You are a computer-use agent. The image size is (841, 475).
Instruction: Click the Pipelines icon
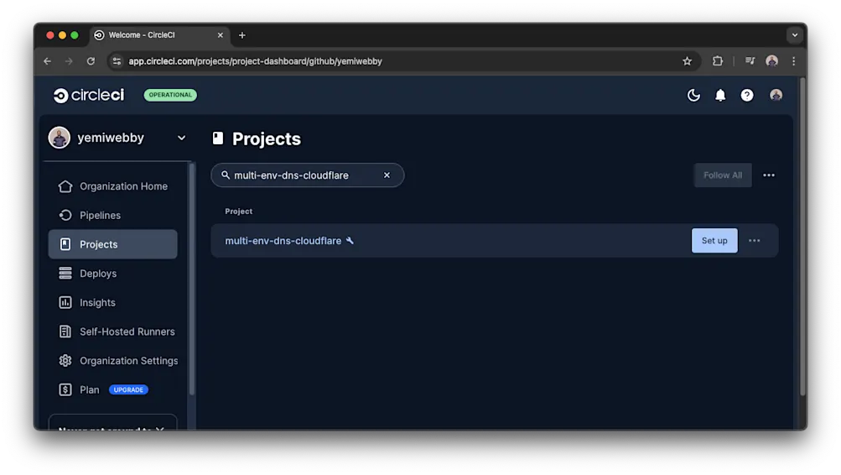click(65, 215)
